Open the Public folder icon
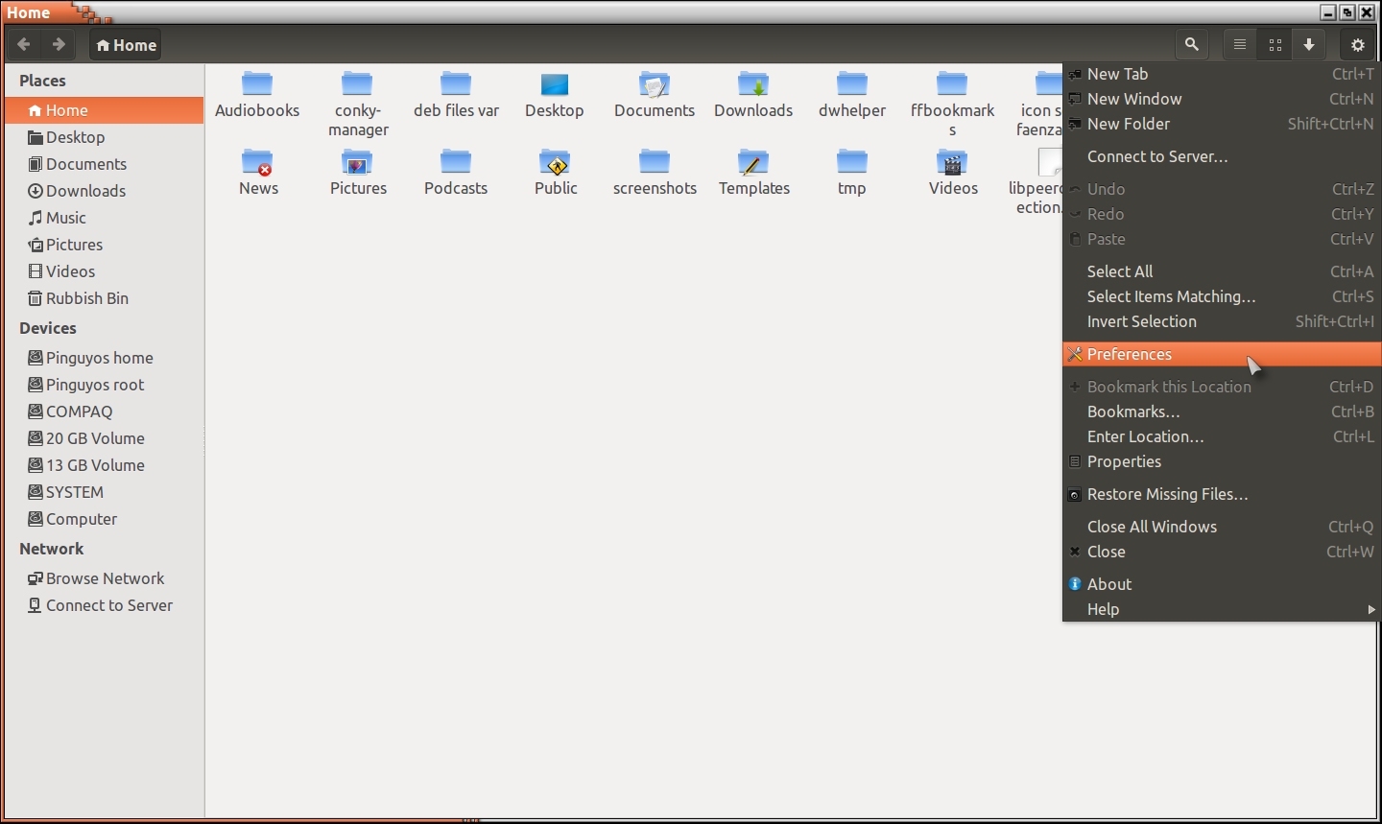 (x=556, y=162)
